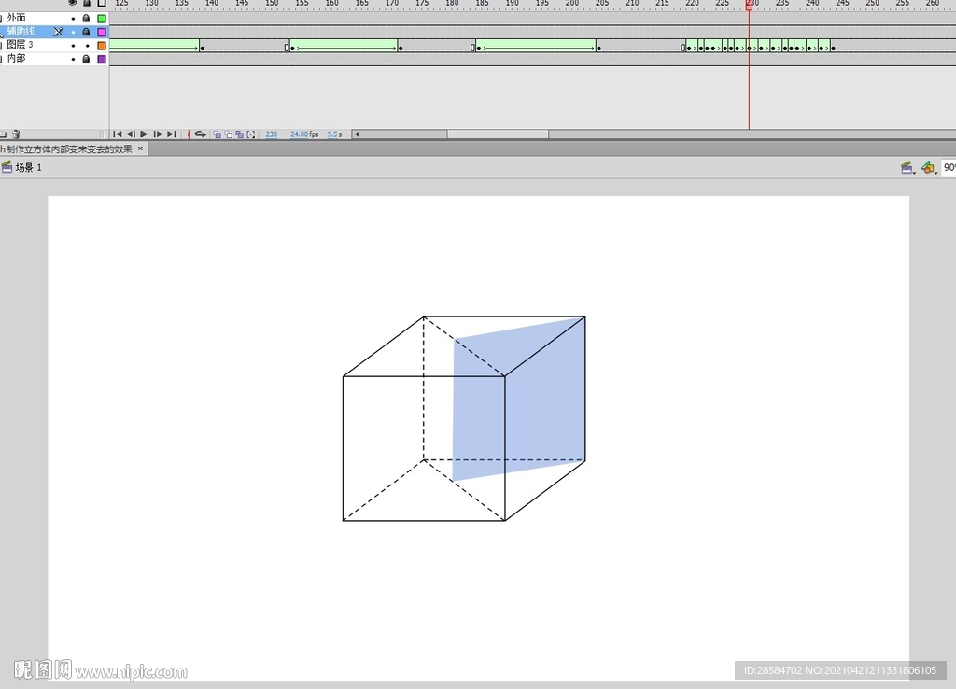The height and width of the screenshot is (689, 956).
Task: Click the orange outline swatch of 图层 3
Action: click(102, 45)
